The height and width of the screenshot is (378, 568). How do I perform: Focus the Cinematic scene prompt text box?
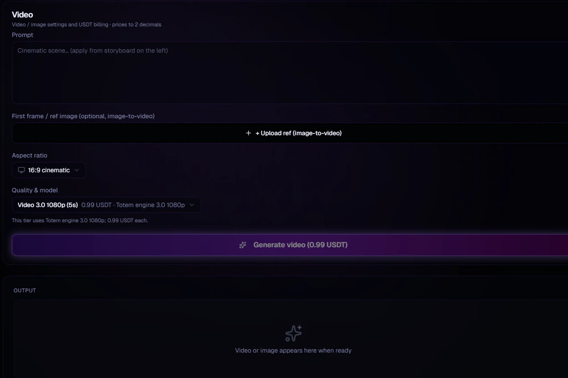[x=290, y=73]
